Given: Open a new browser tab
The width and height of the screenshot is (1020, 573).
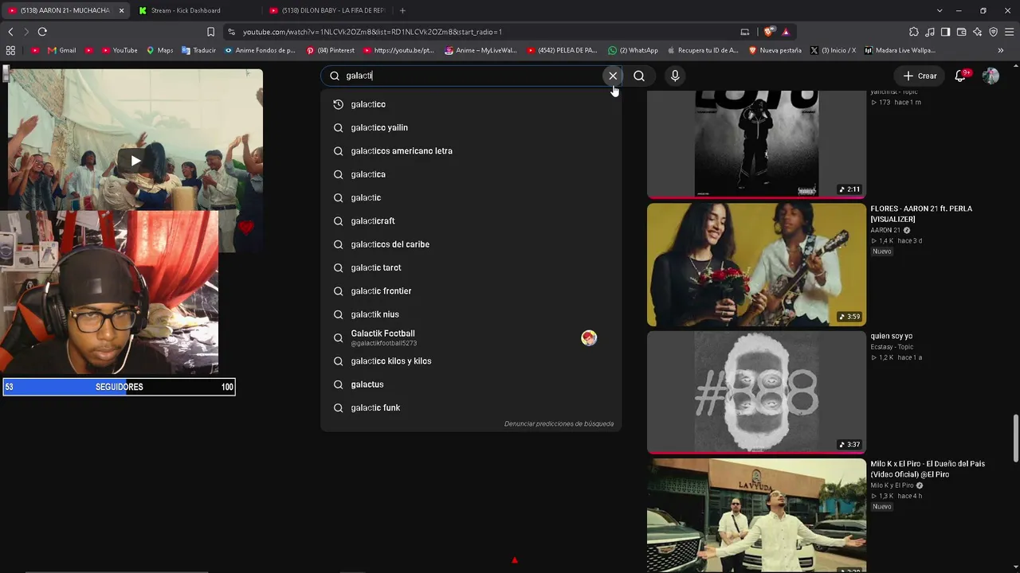Looking at the screenshot, I should [x=402, y=10].
